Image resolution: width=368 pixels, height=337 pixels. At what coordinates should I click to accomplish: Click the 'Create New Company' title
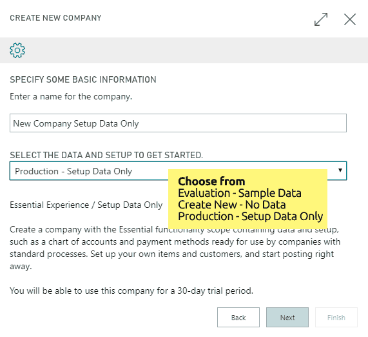click(x=55, y=18)
